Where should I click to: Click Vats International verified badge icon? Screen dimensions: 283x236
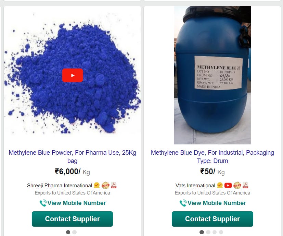220,185
